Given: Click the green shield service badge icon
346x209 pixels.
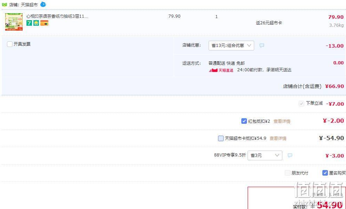Looking at the screenshot, I should (x=36, y=23).
